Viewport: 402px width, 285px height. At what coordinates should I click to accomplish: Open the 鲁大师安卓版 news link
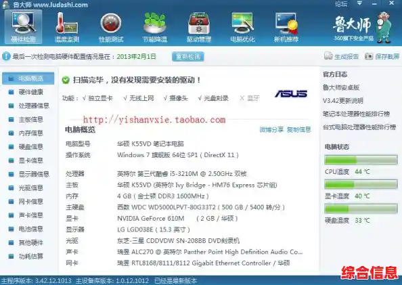tap(341, 87)
